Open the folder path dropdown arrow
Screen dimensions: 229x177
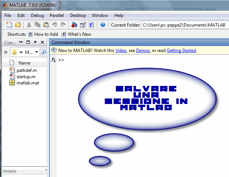tap(37, 52)
